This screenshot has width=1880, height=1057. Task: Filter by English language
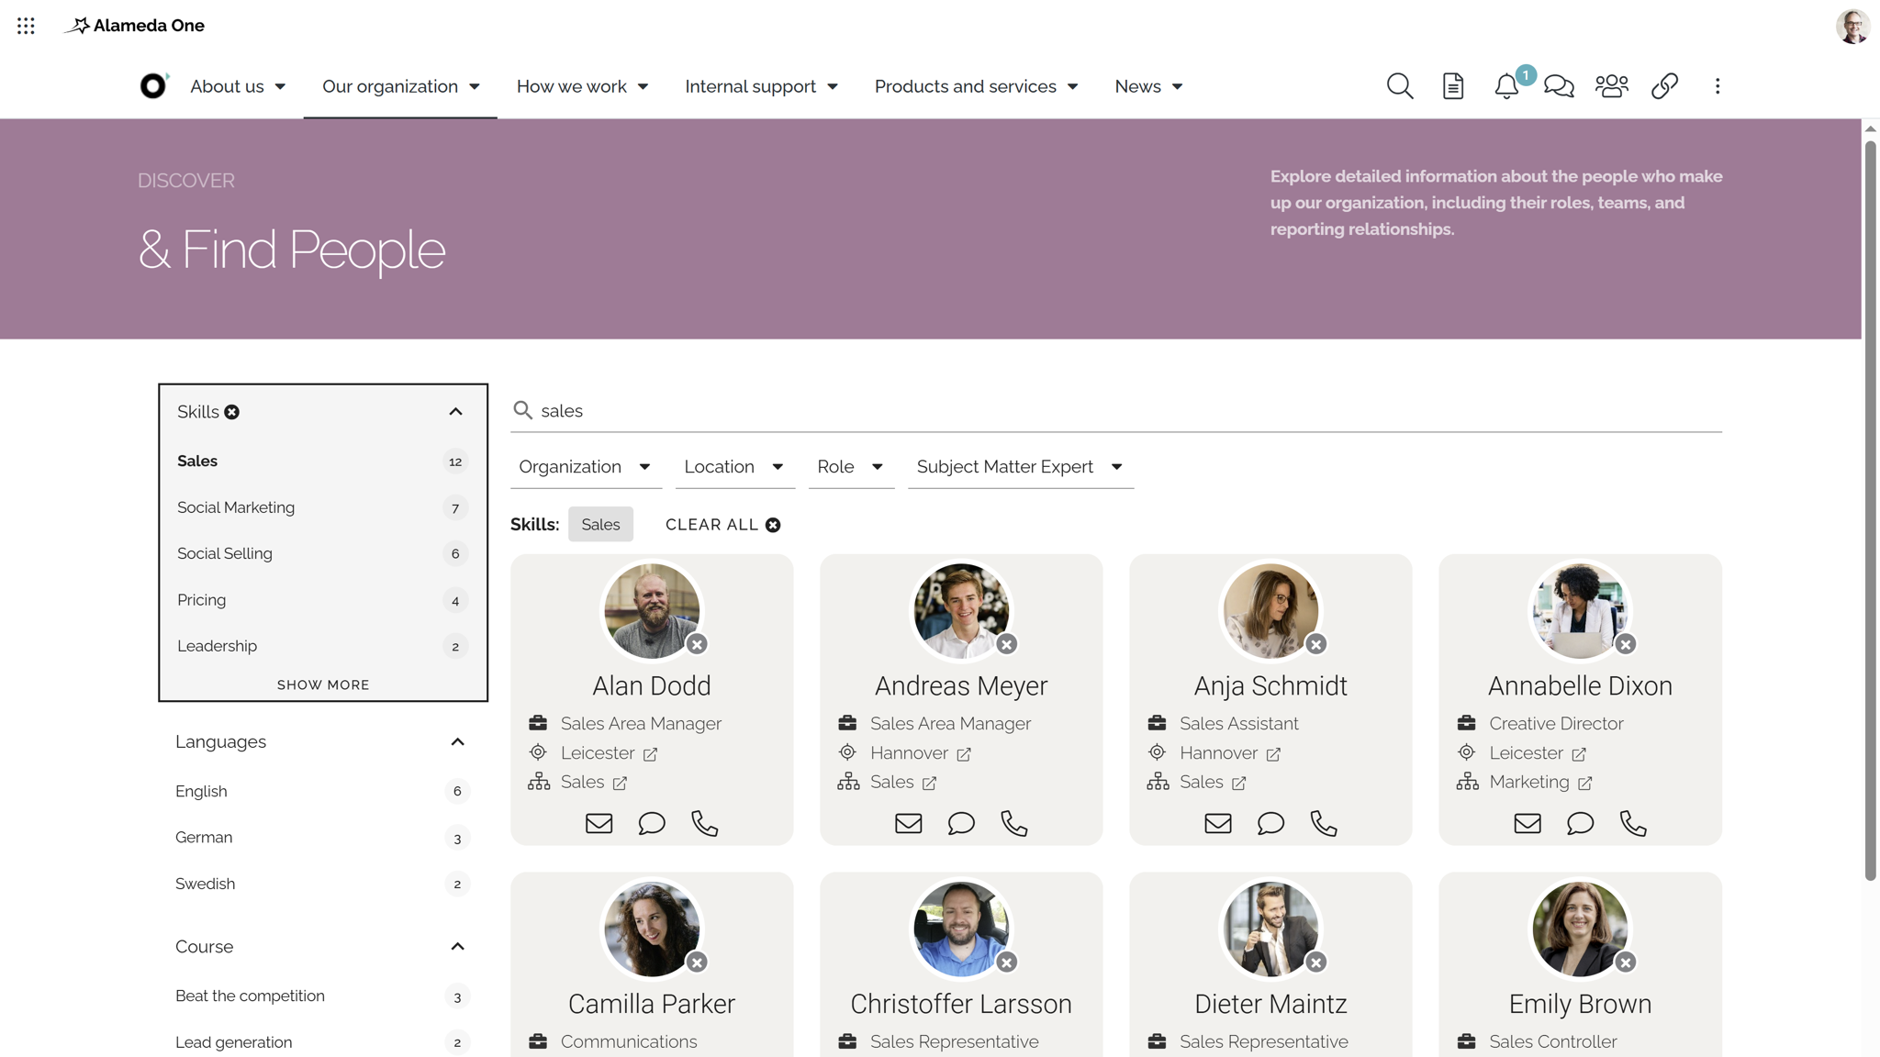click(322, 791)
